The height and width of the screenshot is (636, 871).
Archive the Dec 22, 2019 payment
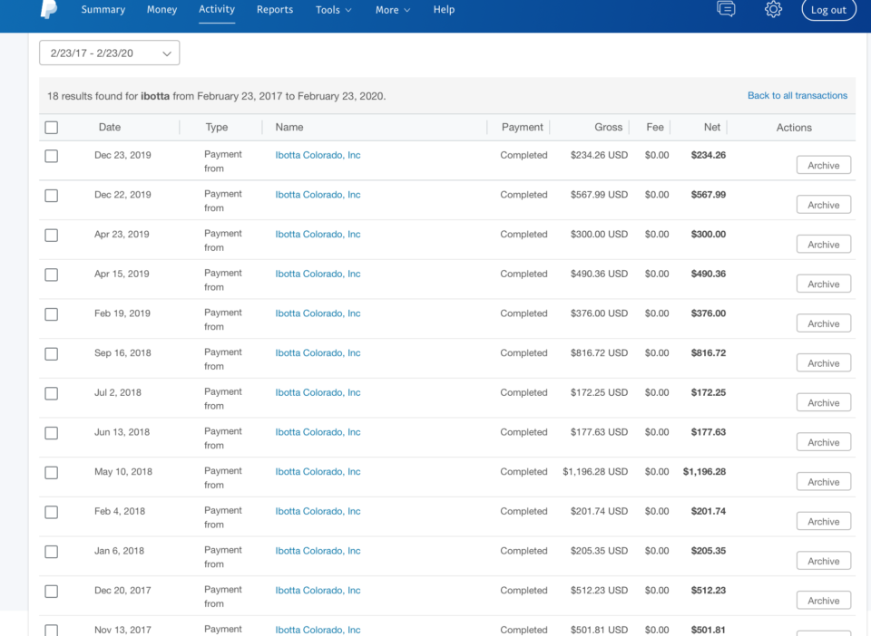(x=823, y=205)
